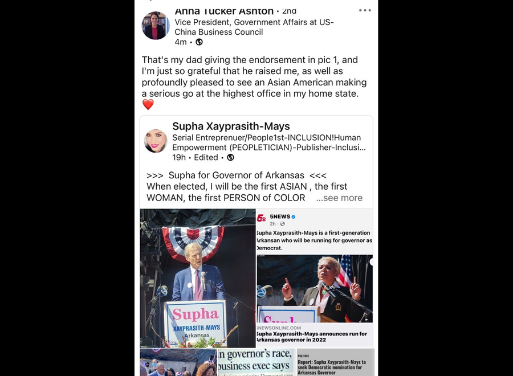Click the 5NEWS verified badge
This screenshot has height=376, width=513.
pos(294,217)
